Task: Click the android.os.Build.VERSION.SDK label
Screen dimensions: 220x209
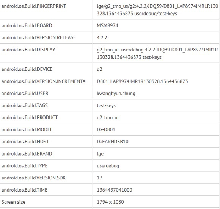Action: tap(33, 178)
